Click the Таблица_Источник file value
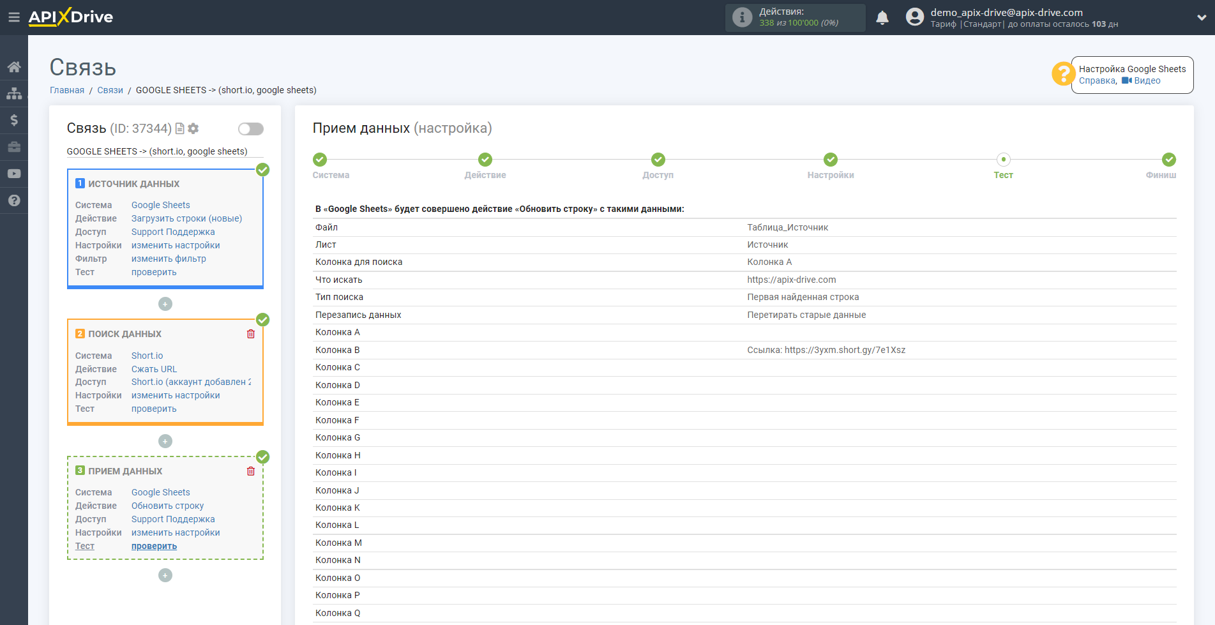The width and height of the screenshot is (1215, 625). click(x=787, y=227)
